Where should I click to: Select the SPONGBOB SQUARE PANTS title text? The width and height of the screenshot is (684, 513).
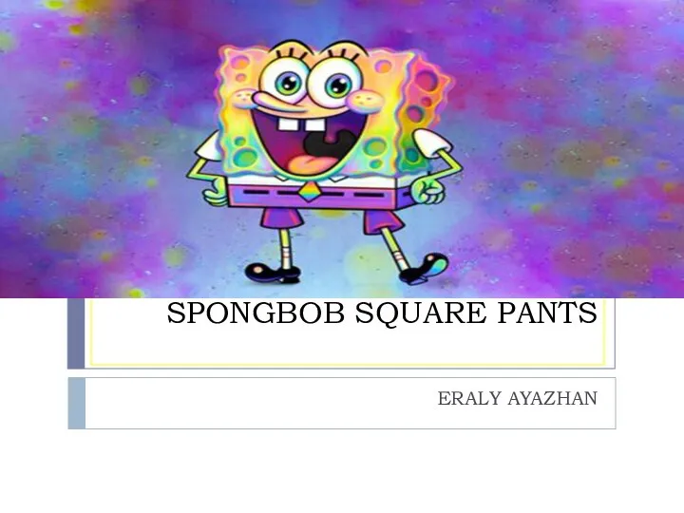(x=382, y=313)
